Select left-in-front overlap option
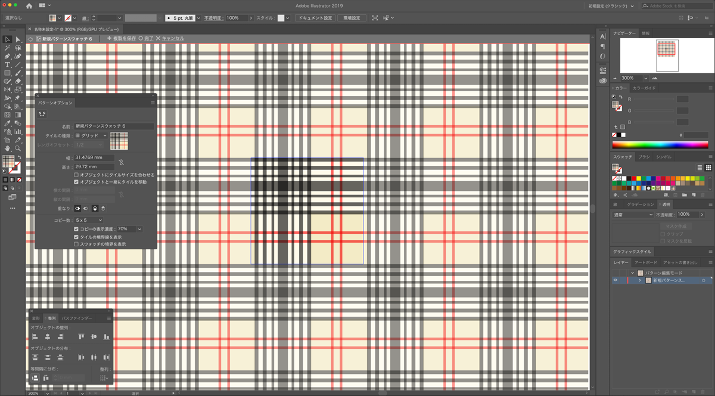 (77, 208)
